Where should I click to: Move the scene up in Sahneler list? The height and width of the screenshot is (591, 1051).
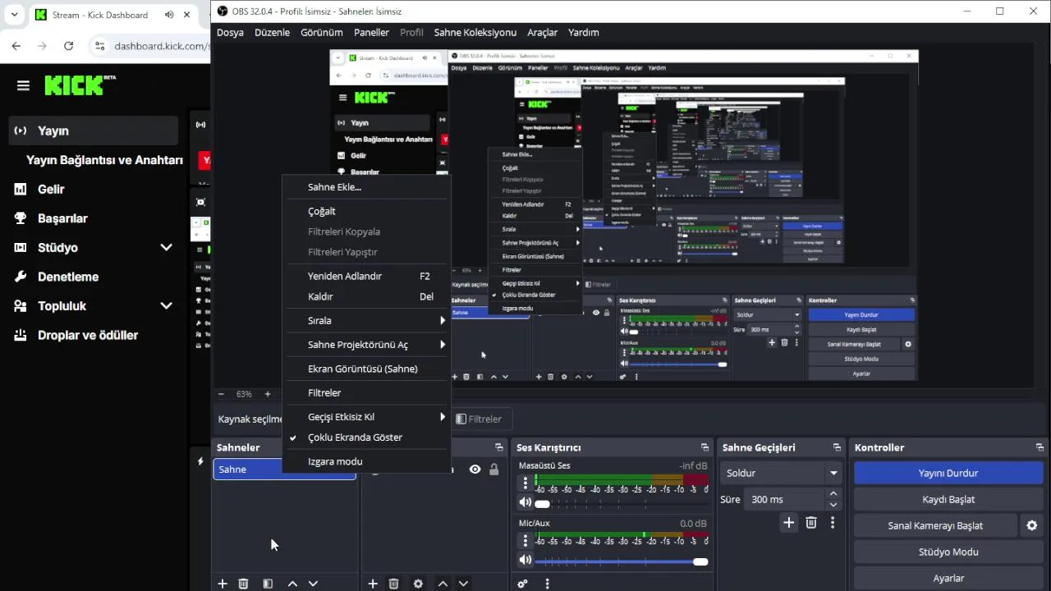292,584
